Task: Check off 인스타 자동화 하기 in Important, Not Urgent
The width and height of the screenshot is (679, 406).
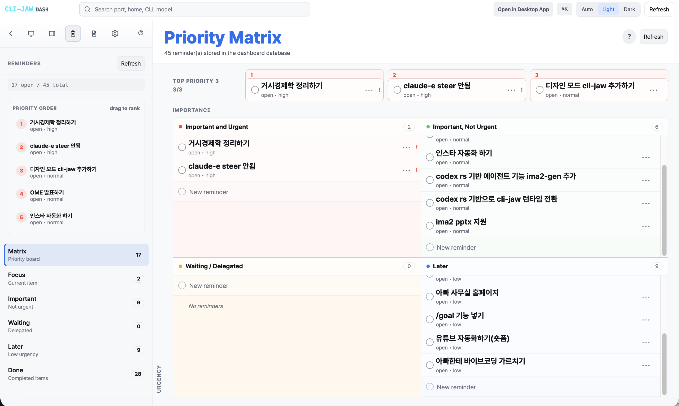Action: click(430, 157)
